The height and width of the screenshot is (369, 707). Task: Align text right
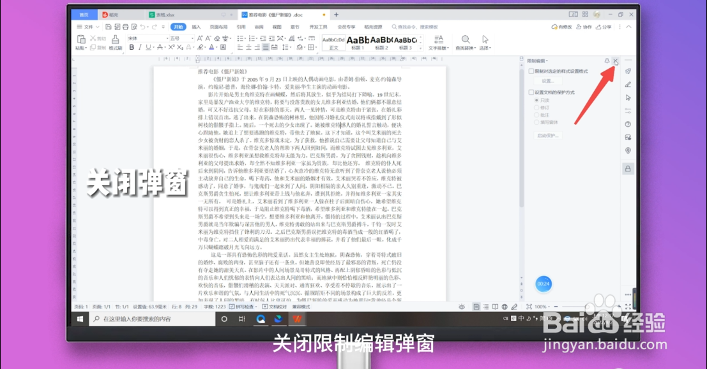[x=257, y=47]
